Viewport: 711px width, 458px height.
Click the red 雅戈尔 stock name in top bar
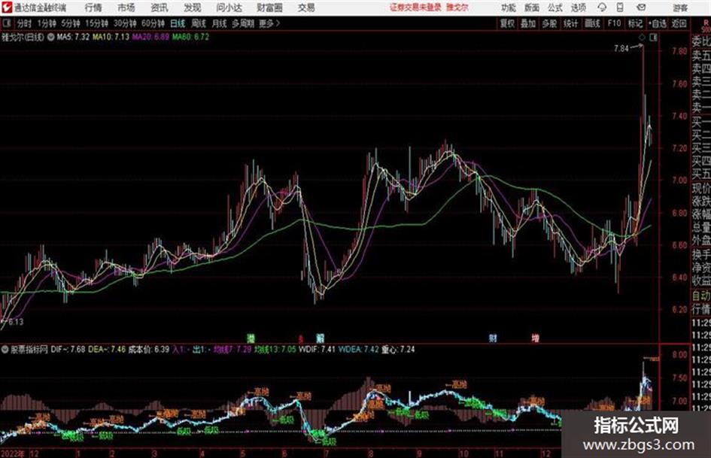click(457, 8)
